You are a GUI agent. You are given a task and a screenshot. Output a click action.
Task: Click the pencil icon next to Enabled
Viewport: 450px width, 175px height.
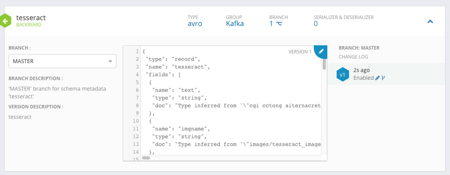pyautogui.click(x=377, y=78)
